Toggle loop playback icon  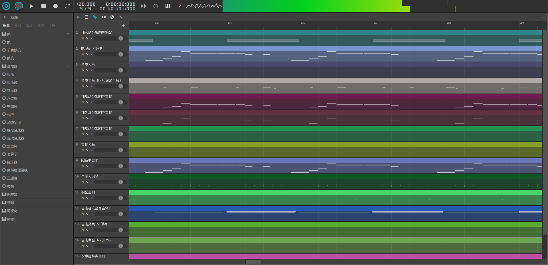coord(67,6)
